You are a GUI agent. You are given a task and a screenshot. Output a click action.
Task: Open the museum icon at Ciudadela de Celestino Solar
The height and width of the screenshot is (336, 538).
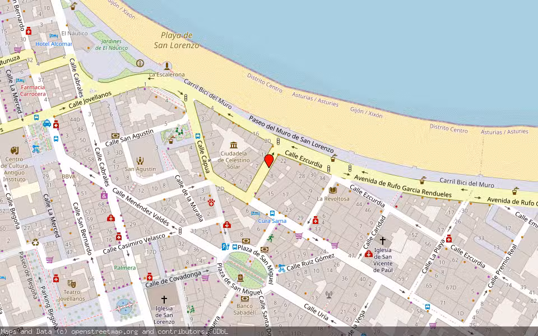[233, 146]
